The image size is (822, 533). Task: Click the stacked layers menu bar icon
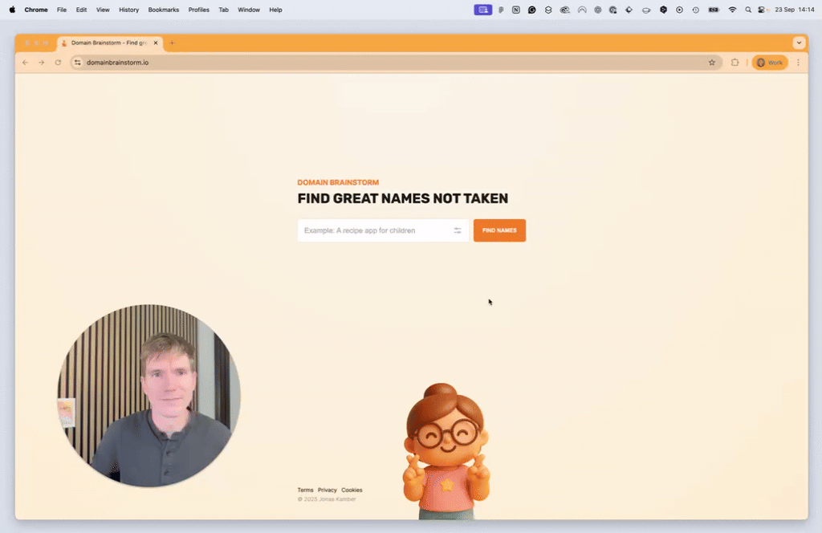547,10
